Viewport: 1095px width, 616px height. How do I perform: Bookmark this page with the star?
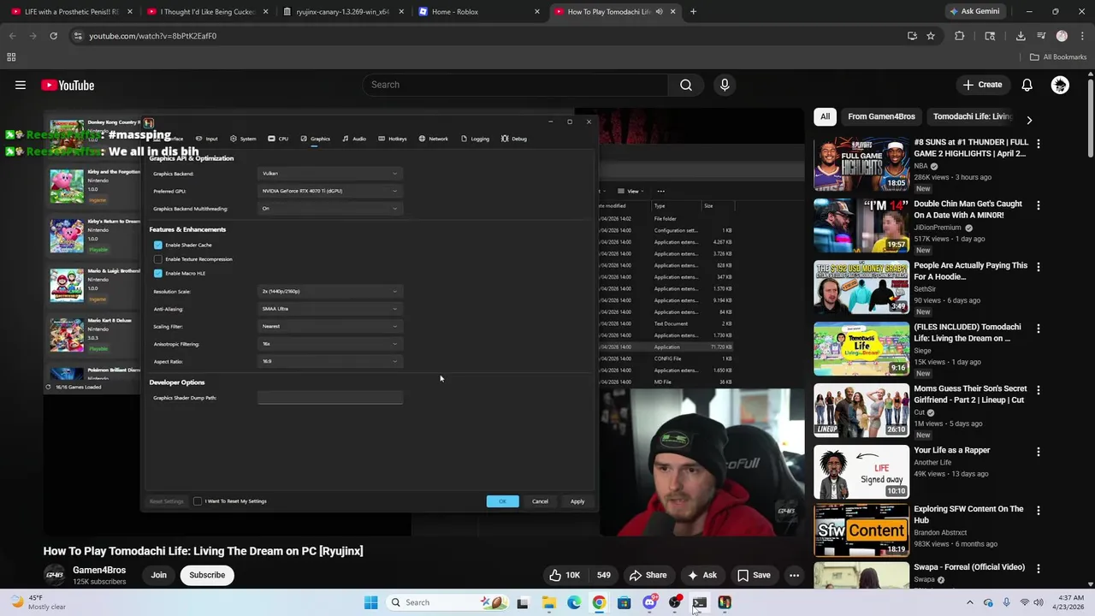[x=931, y=36]
